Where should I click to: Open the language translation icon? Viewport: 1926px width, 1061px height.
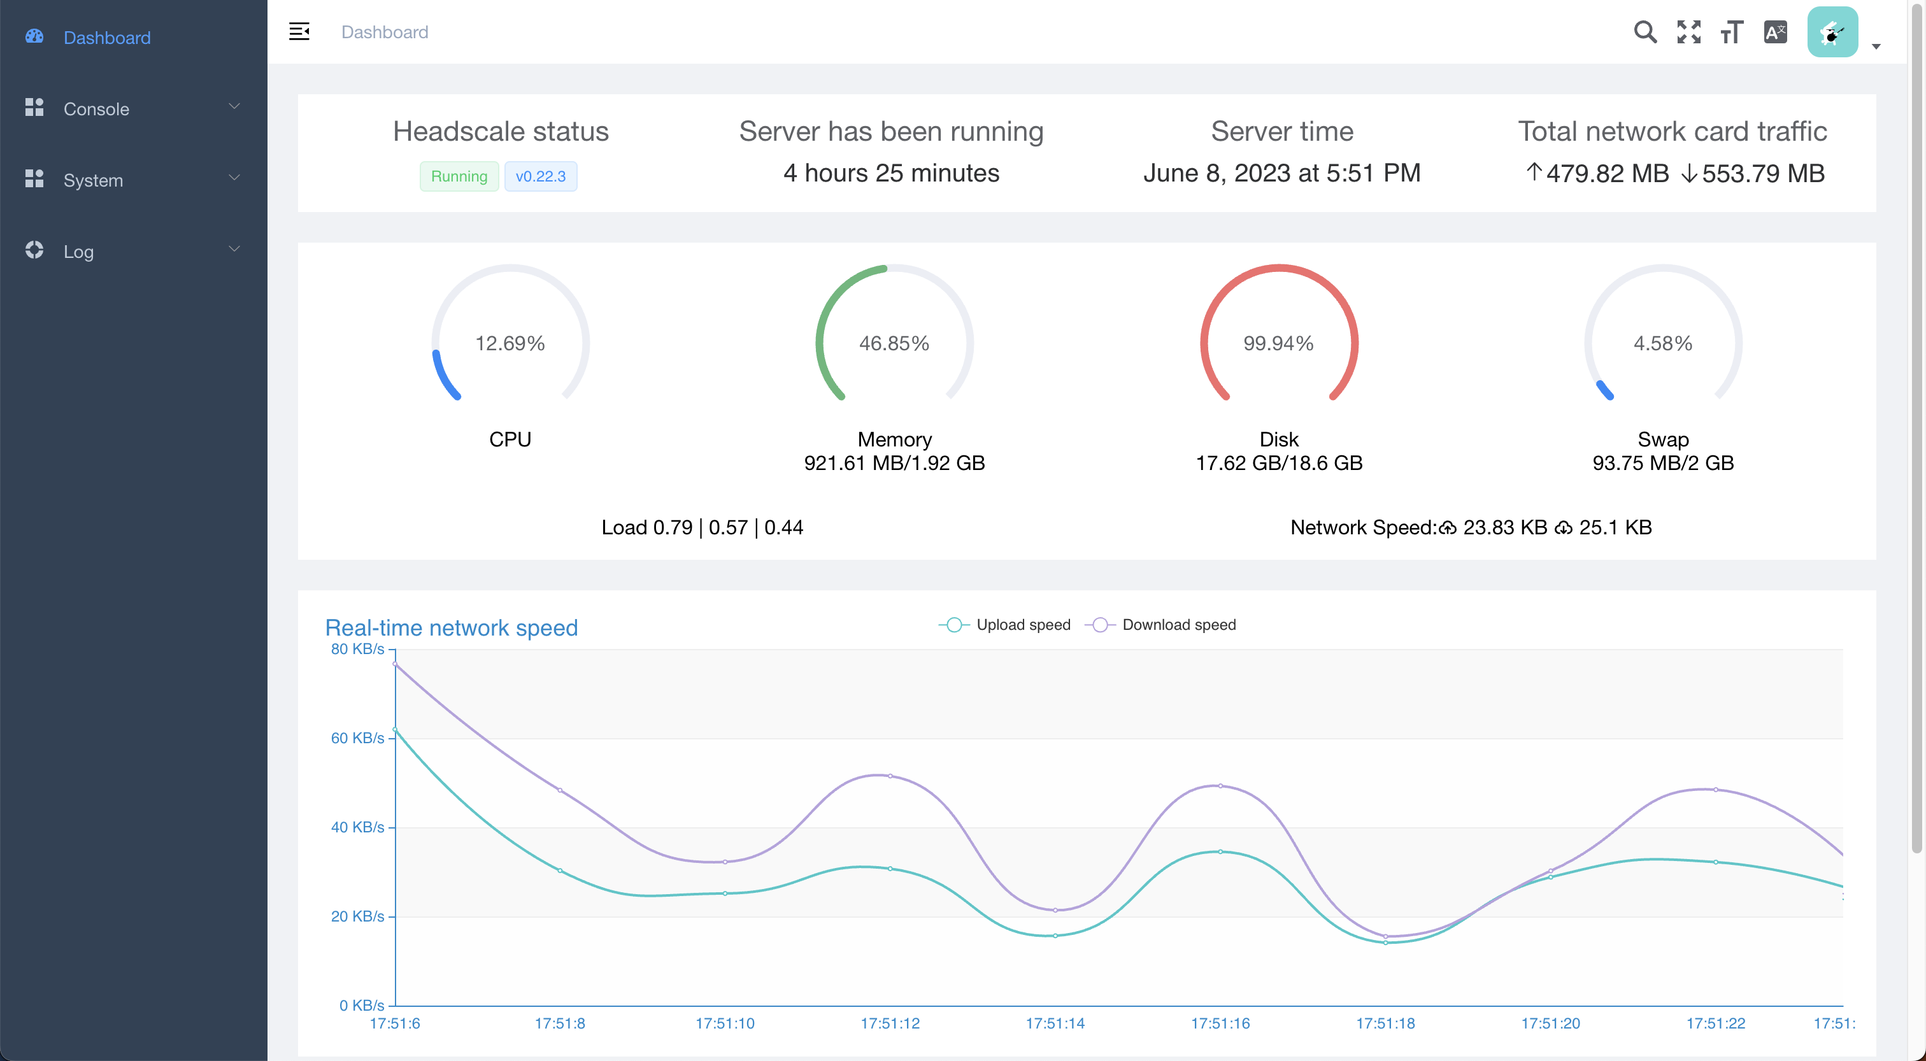(1775, 31)
